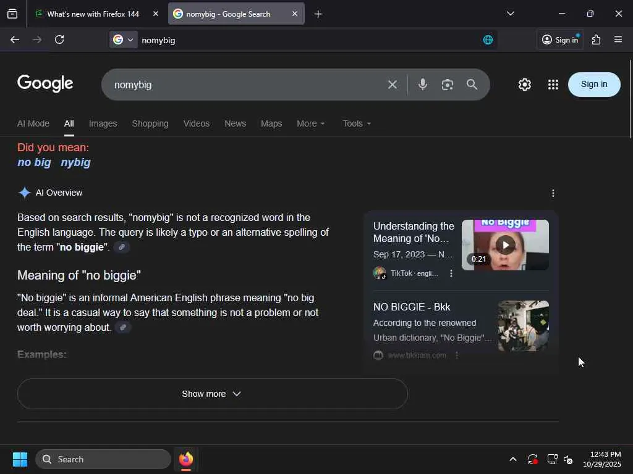
Task: Follow the 'no big' suggestion link
Action: [x=35, y=162]
